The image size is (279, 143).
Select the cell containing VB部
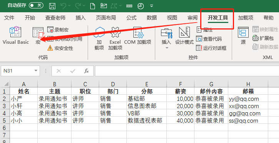pos(147,113)
